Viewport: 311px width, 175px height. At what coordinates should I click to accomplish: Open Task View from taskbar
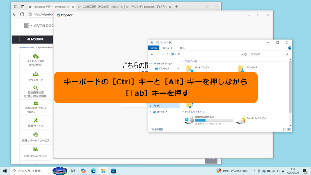click(x=73, y=171)
